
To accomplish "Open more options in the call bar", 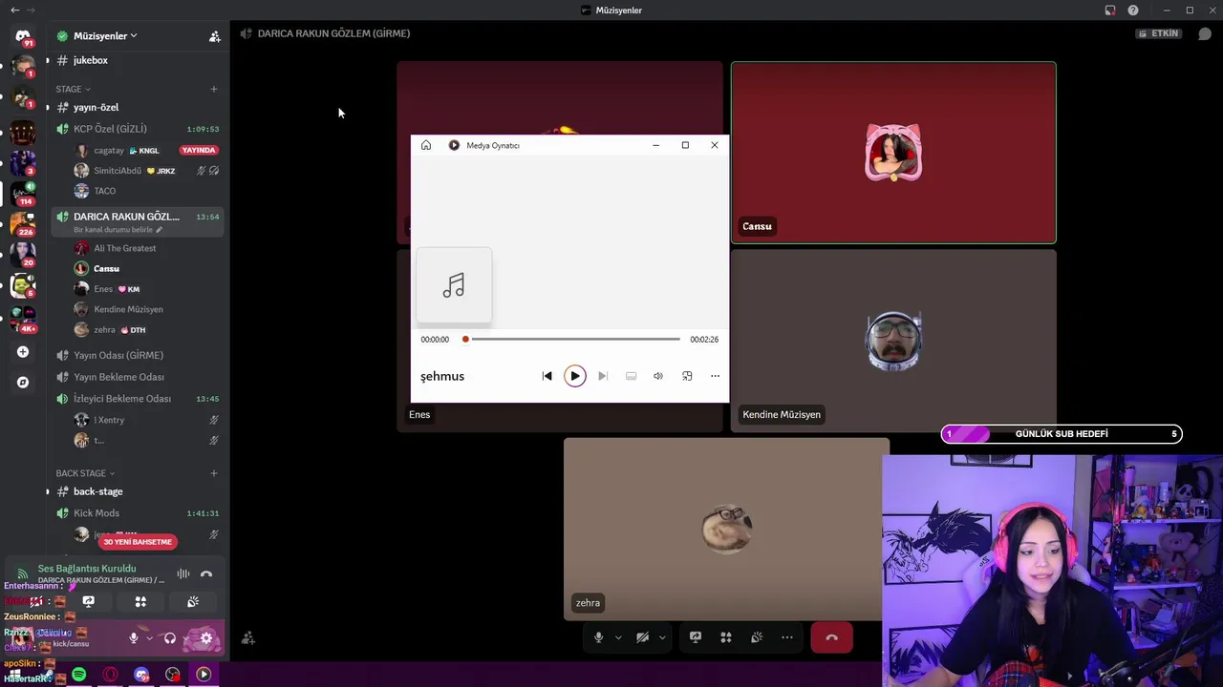I will tap(787, 637).
